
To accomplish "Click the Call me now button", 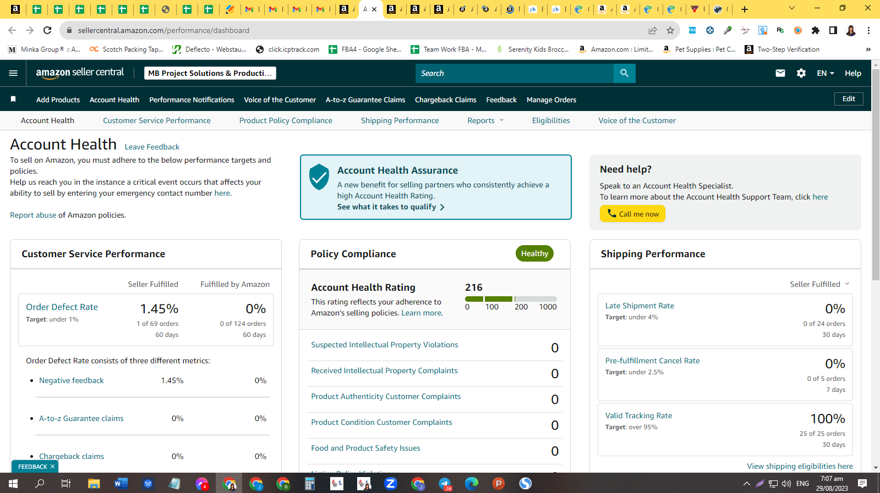I will pyautogui.click(x=632, y=214).
